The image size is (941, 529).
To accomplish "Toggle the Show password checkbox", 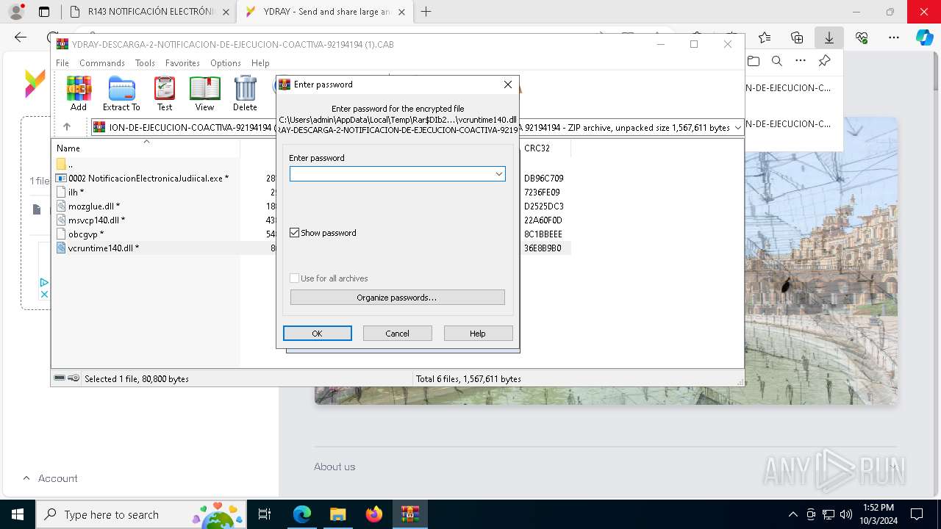I will pos(295,233).
